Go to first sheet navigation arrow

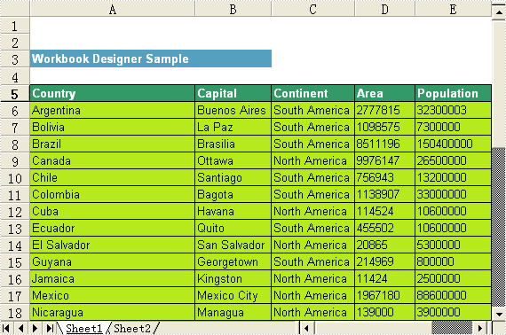(x=6, y=328)
